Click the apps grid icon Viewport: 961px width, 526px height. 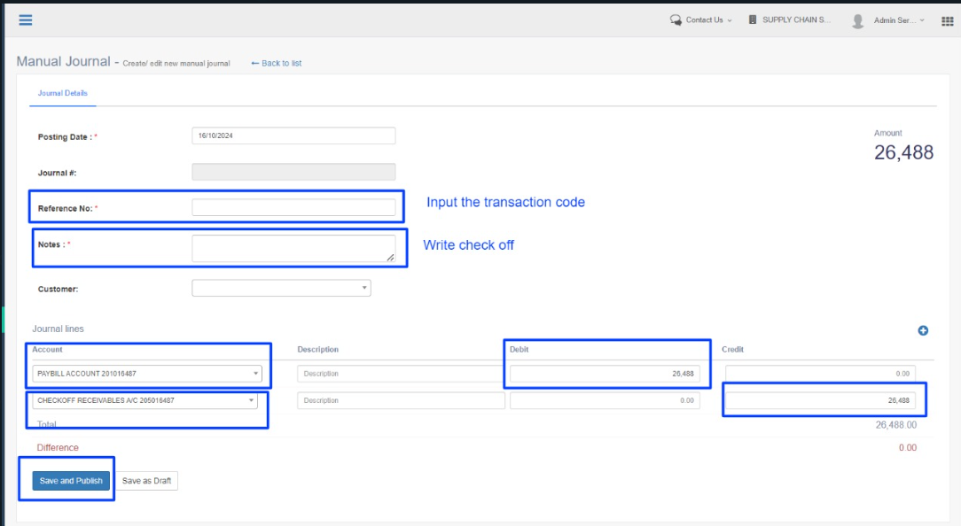point(947,20)
